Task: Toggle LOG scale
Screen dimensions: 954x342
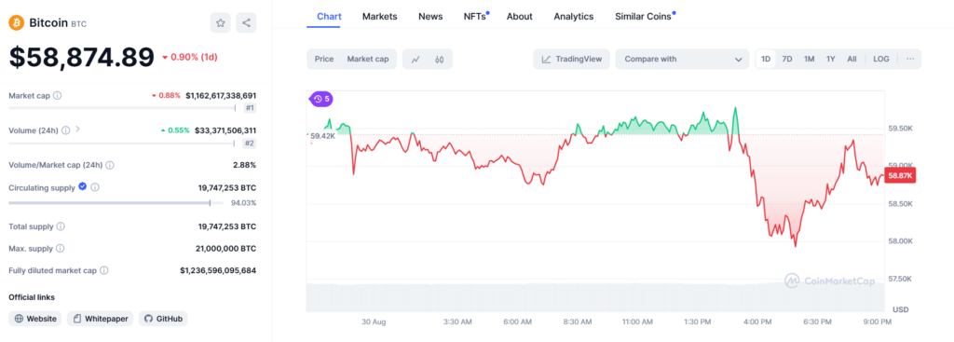Action: pyautogui.click(x=881, y=59)
